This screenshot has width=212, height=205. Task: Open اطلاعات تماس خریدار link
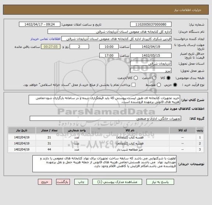45,39
